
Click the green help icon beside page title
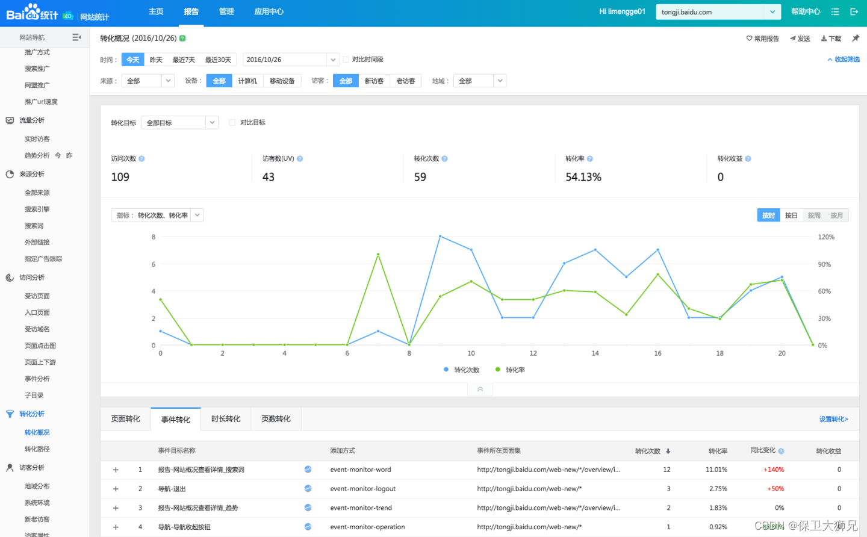click(182, 38)
